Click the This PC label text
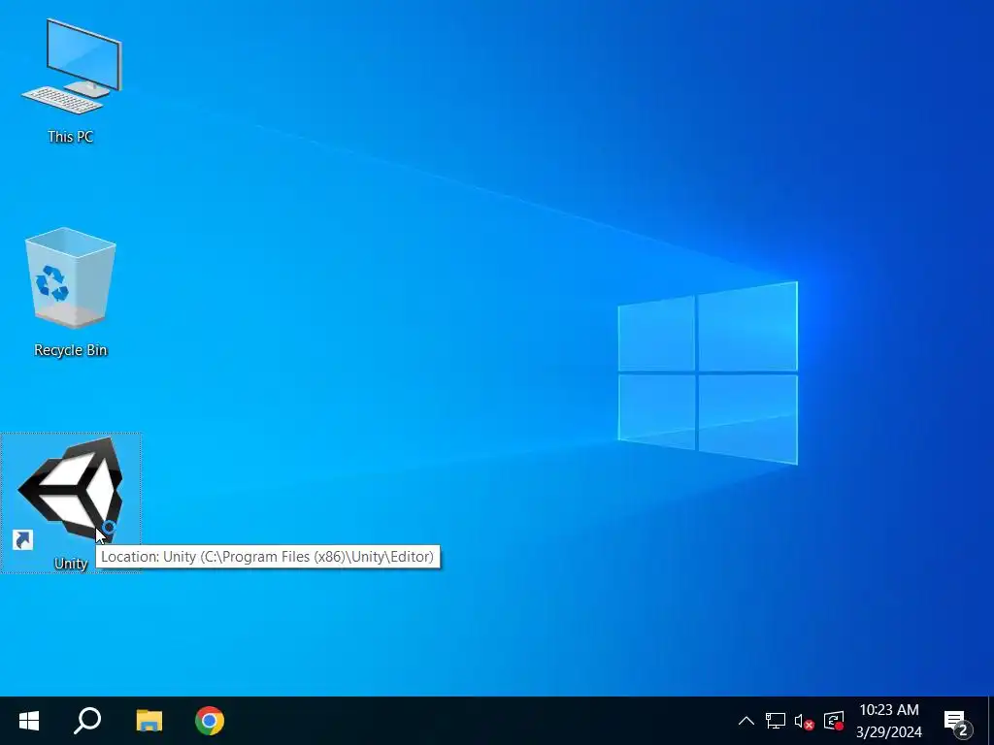Image resolution: width=994 pixels, height=745 pixels. 70,136
